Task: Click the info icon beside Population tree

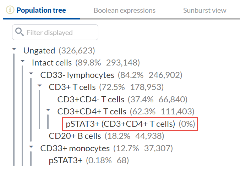Action: click(x=10, y=10)
